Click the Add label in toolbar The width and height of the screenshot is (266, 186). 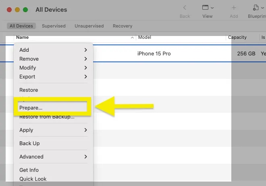click(234, 16)
